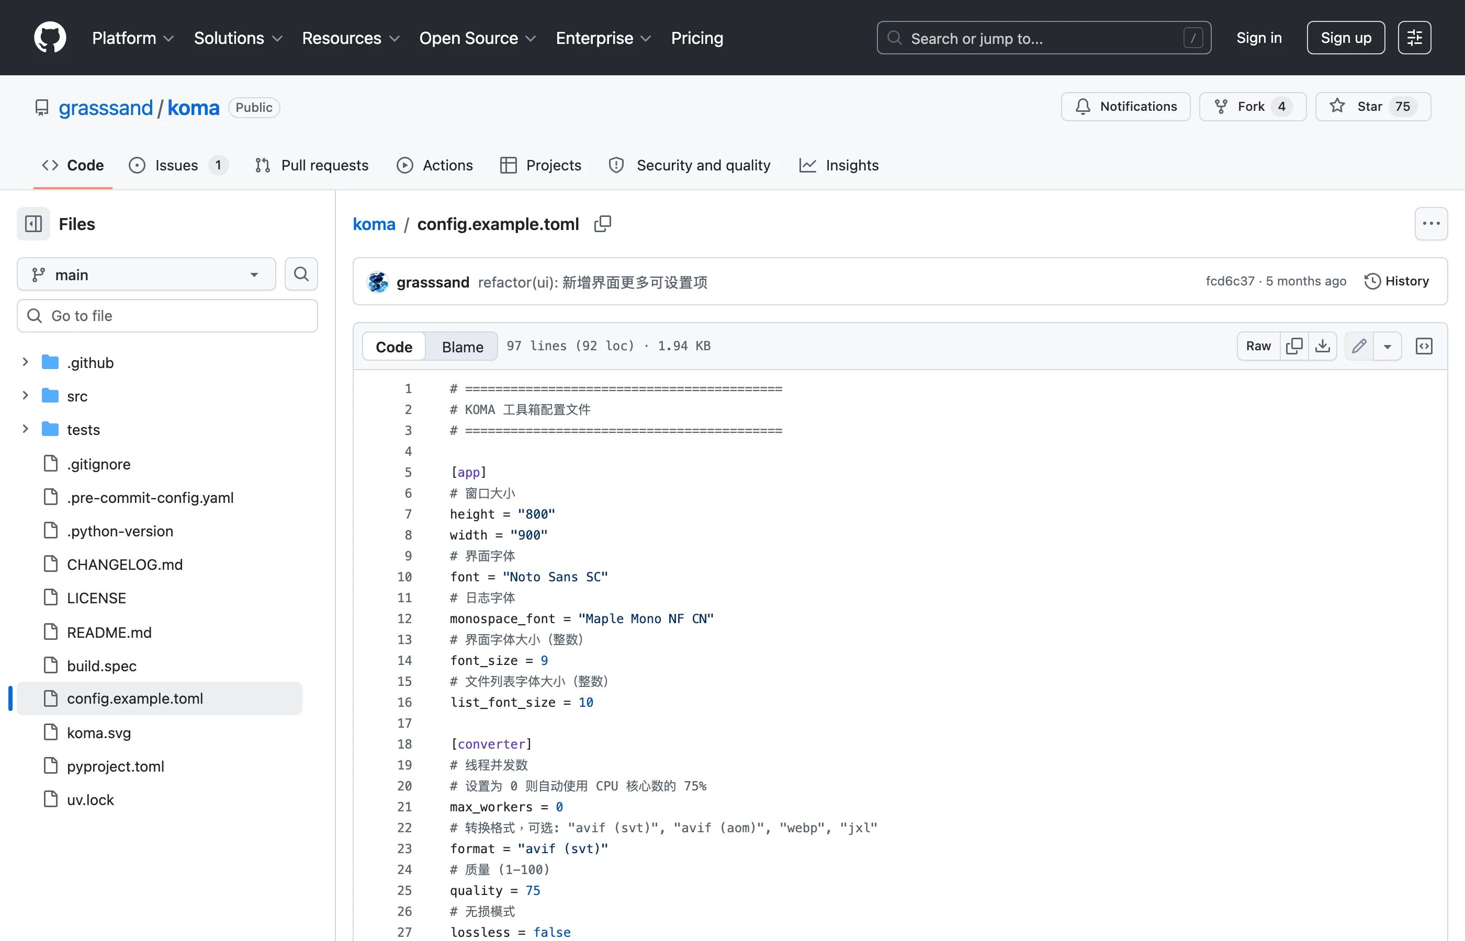This screenshot has height=941, width=1465.
Task: Switch to Blame view
Action: click(462, 347)
